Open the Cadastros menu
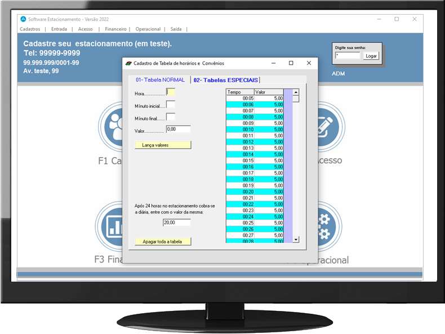Image resolution: width=445 pixels, height=334 pixels. pos(30,29)
